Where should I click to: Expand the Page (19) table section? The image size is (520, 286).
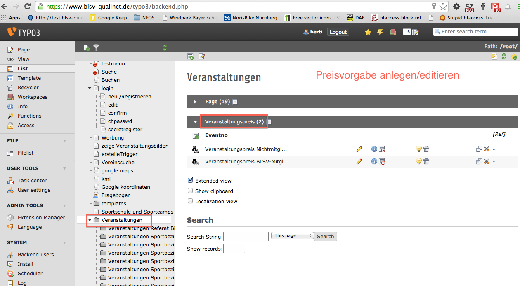[x=196, y=102]
